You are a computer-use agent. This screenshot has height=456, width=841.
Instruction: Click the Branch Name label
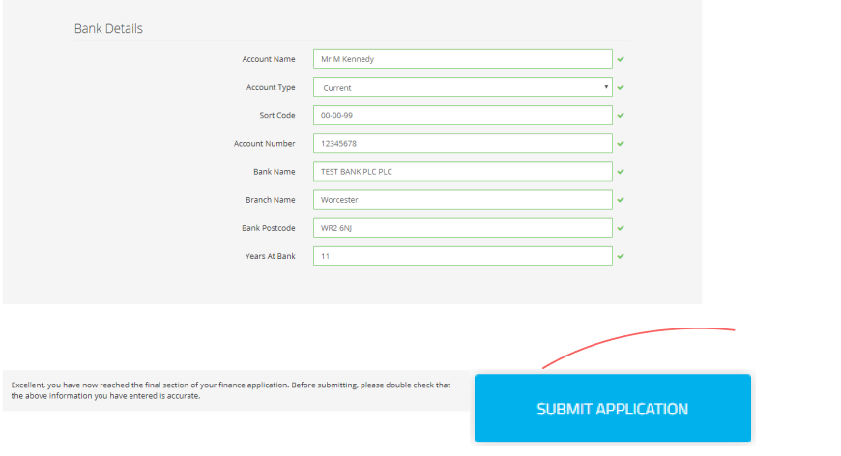point(271,200)
